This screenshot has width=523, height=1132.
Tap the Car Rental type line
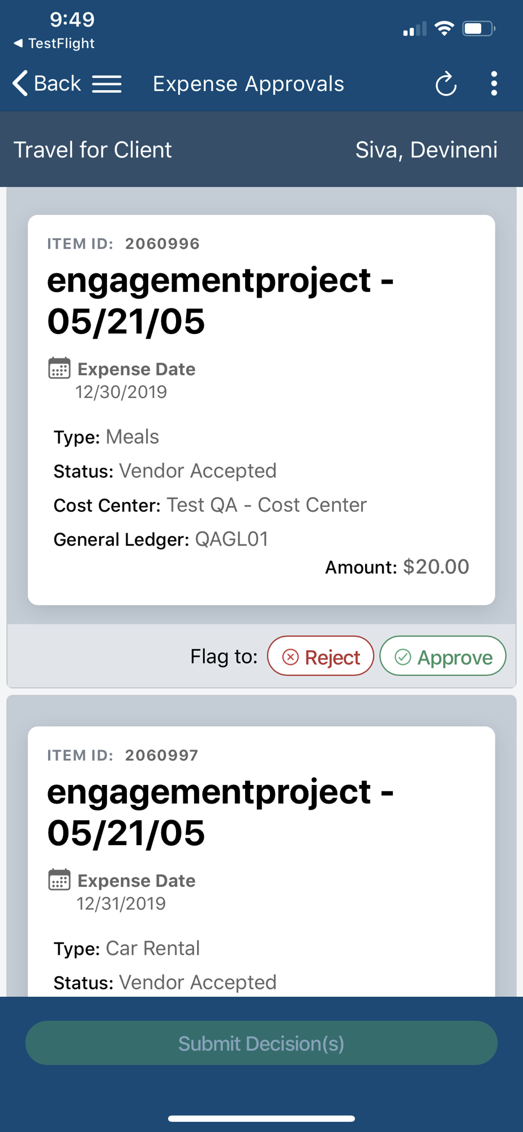pyautogui.click(x=127, y=949)
